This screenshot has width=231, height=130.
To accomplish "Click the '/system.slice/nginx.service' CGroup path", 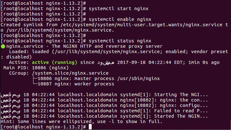I will click(70, 73).
